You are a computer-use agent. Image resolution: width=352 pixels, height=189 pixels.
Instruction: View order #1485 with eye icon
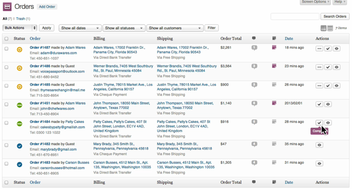(x=337, y=86)
